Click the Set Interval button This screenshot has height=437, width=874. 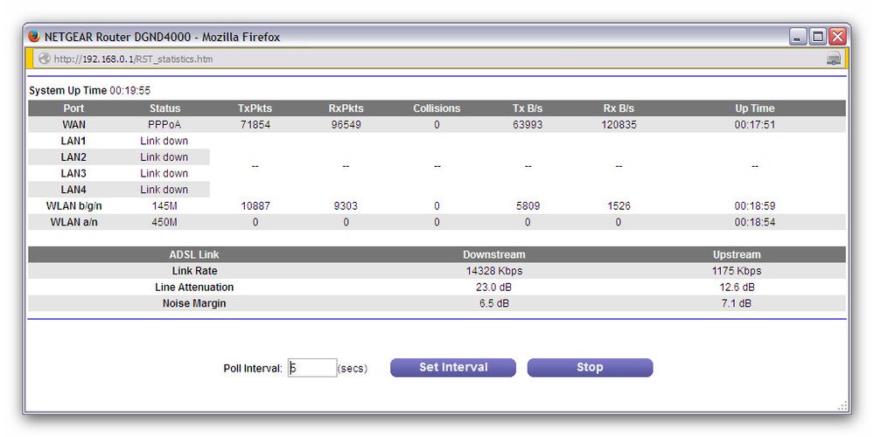(452, 367)
